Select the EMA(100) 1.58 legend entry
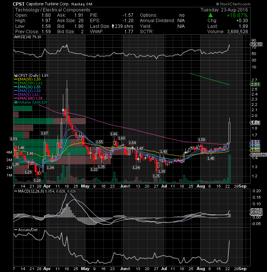Viewport: 267px width, 272px height. coord(28,99)
